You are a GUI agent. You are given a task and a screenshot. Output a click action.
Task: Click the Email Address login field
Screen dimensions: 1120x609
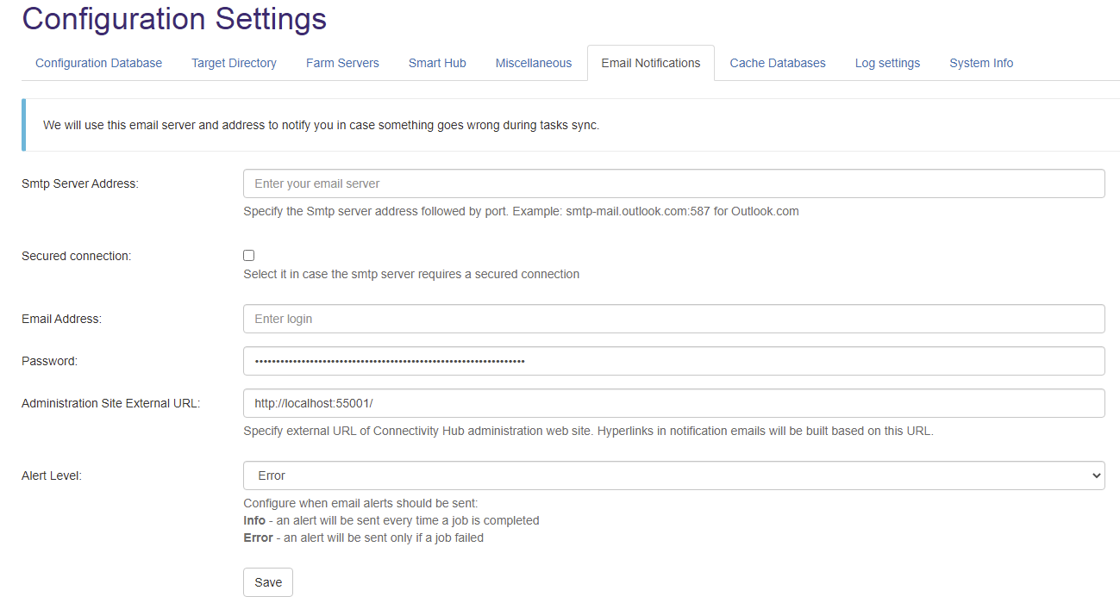[x=673, y=319]
